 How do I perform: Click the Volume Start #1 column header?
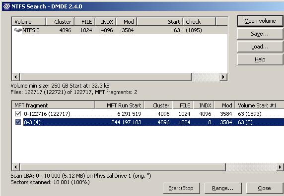(x=260, y=105)
